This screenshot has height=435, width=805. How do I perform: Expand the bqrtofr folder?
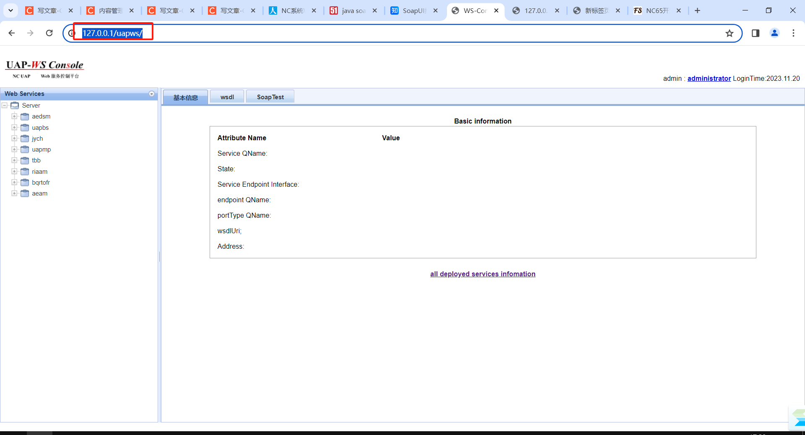point(14,183)
